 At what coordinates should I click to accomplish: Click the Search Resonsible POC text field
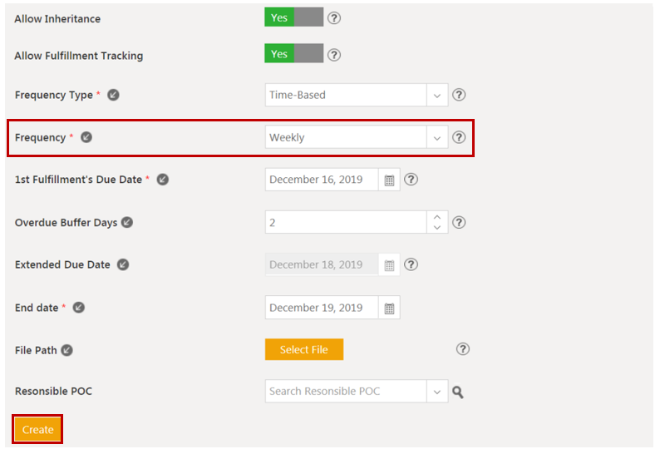click(345, 392)
